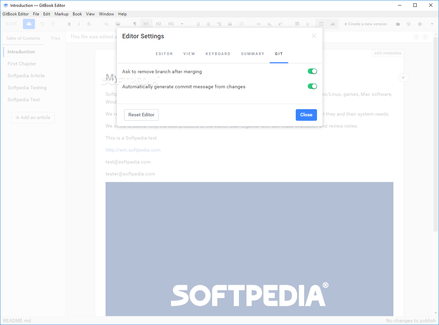439x325 pixels.
Task: Click the pin icon beside the document
Action: 403,78
